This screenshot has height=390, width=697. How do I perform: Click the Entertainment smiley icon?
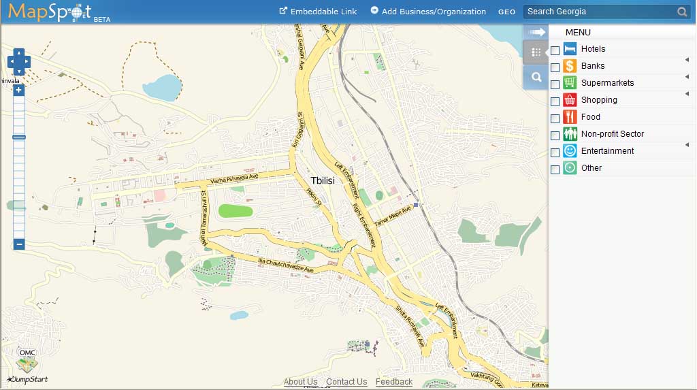pos(570,150)
